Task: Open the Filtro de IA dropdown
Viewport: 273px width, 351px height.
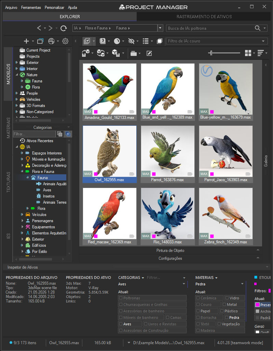Action: coord(263,41)
